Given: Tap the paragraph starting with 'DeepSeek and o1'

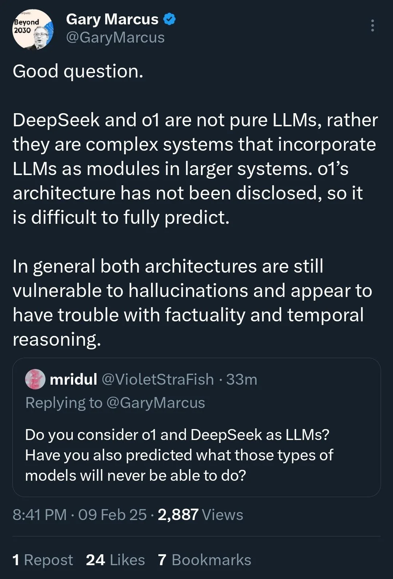Looking at the screenshot, I should (195, 168).
